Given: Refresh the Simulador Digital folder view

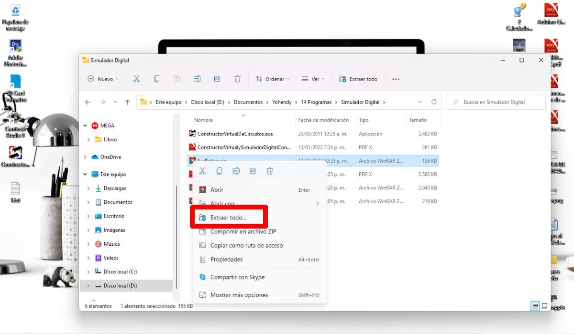Looking at the screenshot, I should click(434, 102).
